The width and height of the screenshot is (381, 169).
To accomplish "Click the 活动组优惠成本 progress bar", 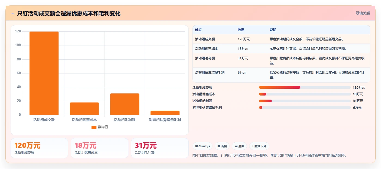I will 305,94.
